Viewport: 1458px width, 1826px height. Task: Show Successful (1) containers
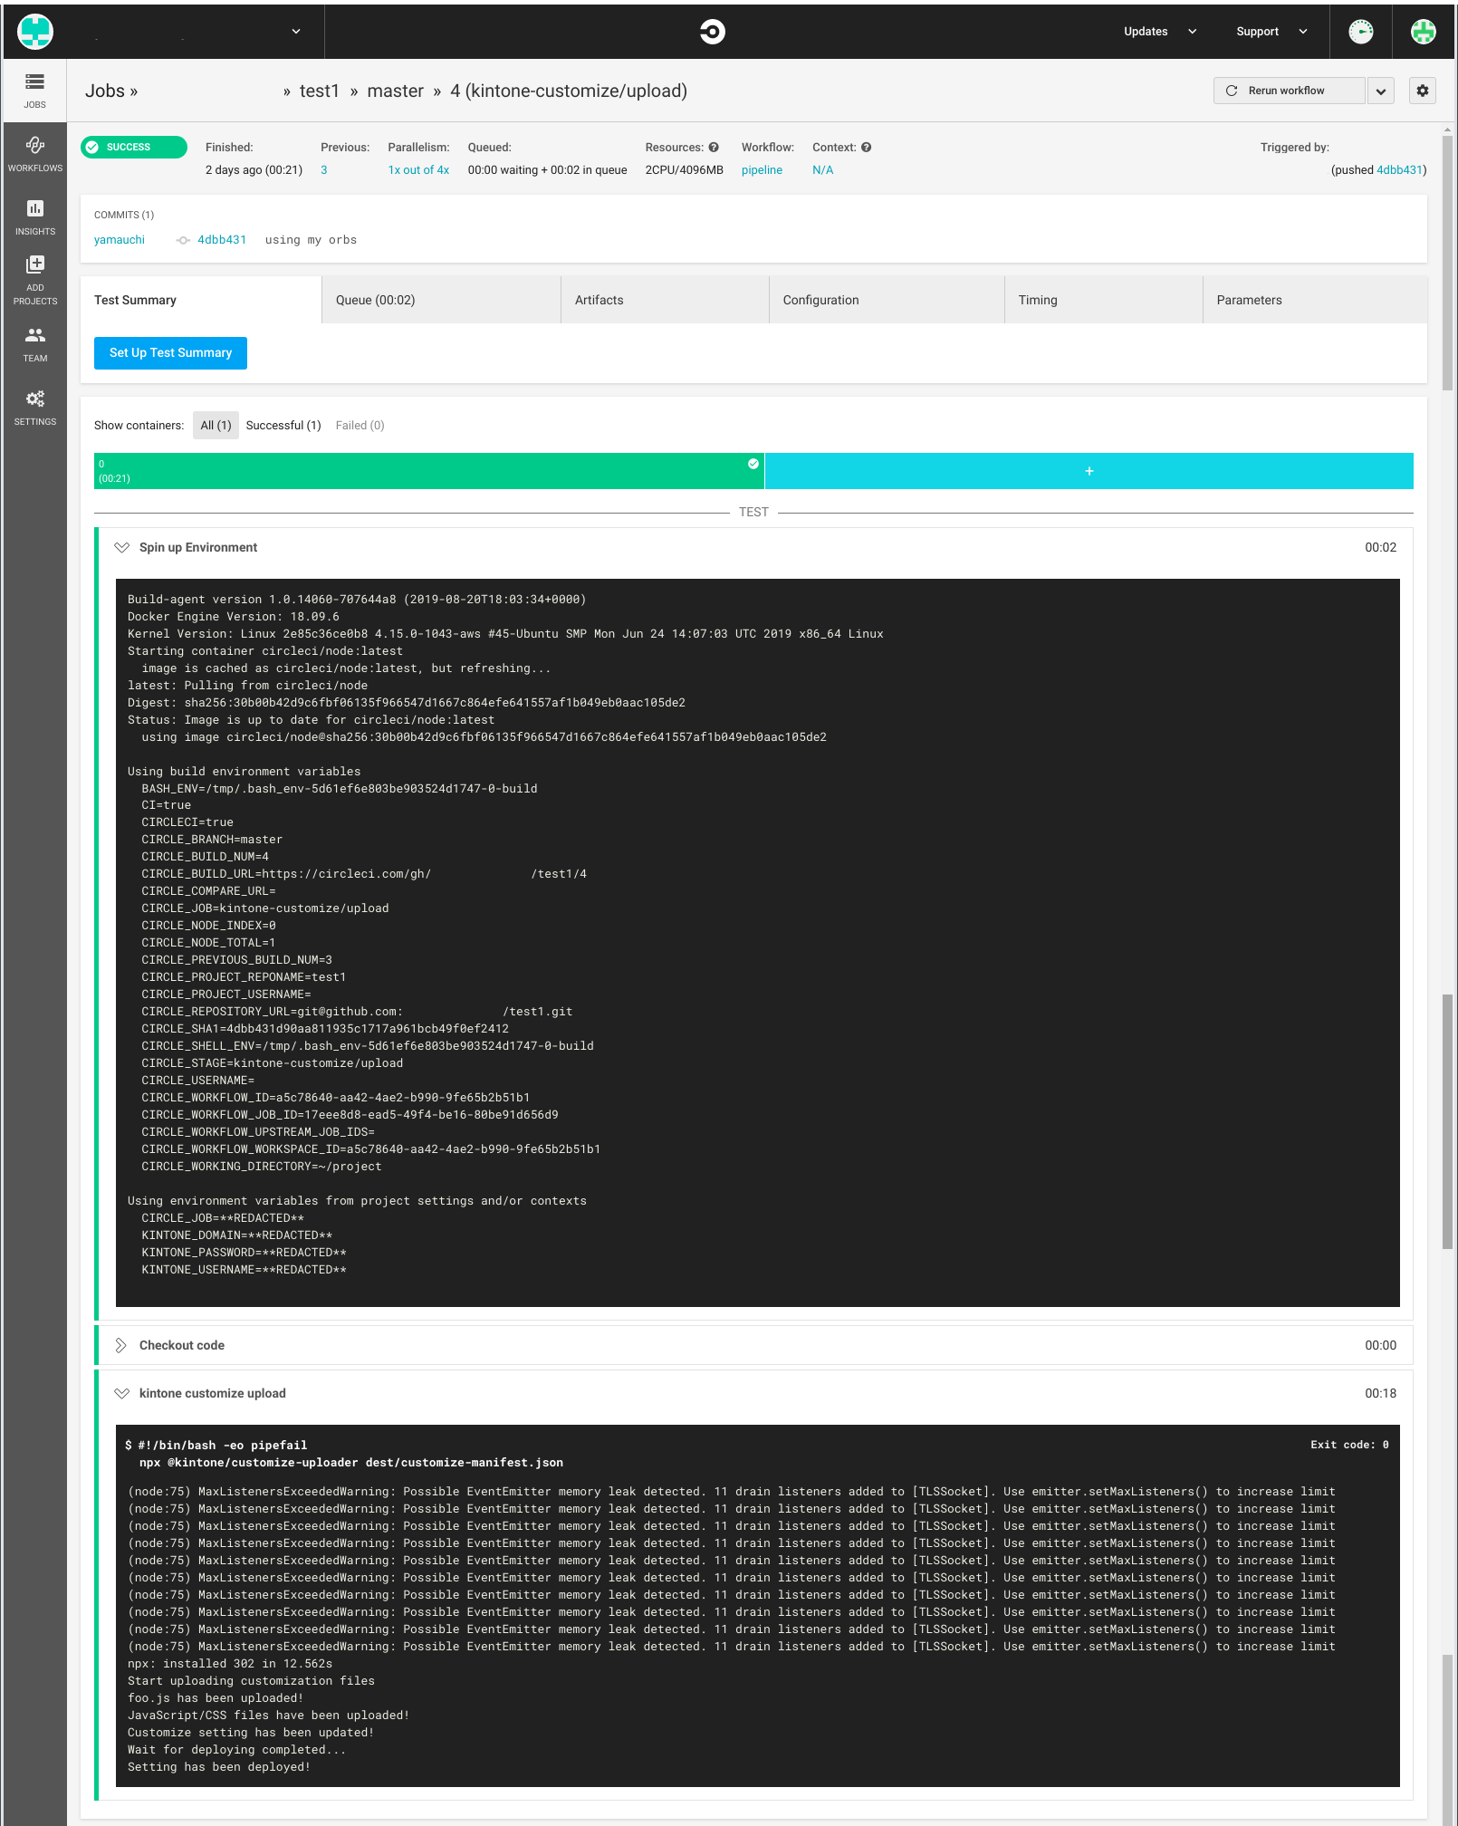click(x=283, y=425)
